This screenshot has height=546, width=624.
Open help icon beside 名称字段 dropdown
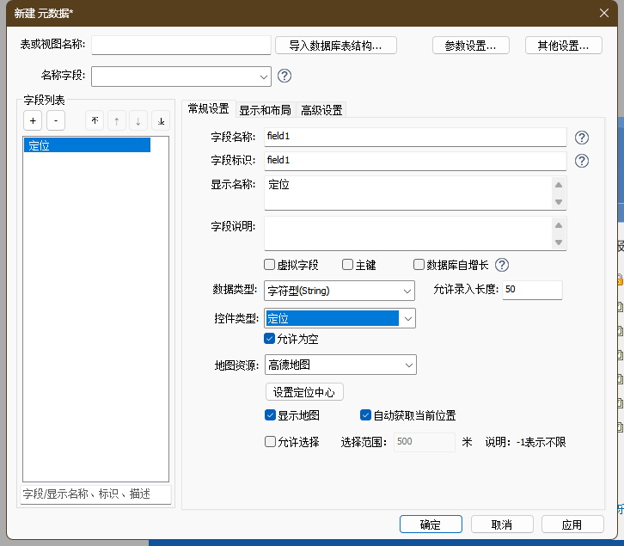tap(284, 76)
